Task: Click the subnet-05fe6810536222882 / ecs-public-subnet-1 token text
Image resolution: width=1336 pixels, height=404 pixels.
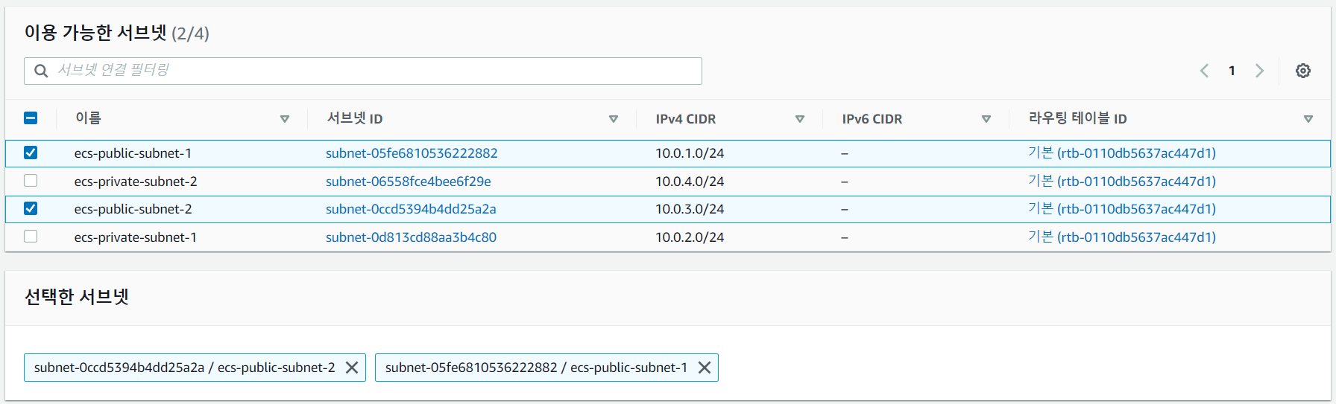Action: coord(536,368)
